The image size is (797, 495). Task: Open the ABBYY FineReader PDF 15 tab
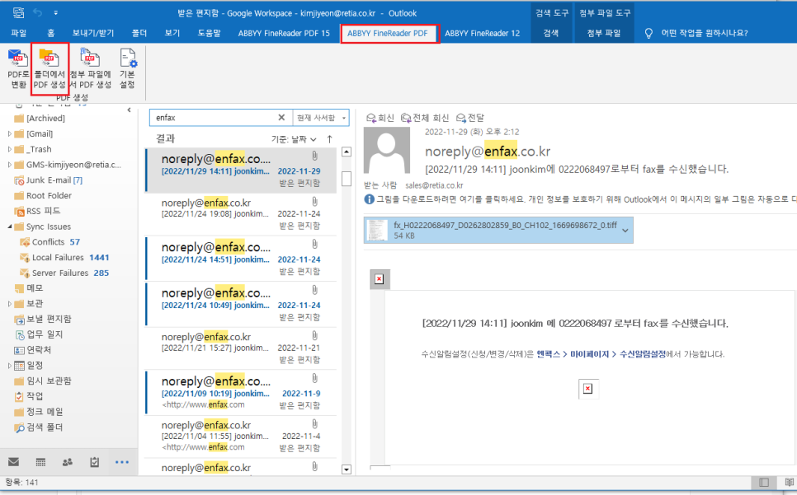[x=284, y=33]
